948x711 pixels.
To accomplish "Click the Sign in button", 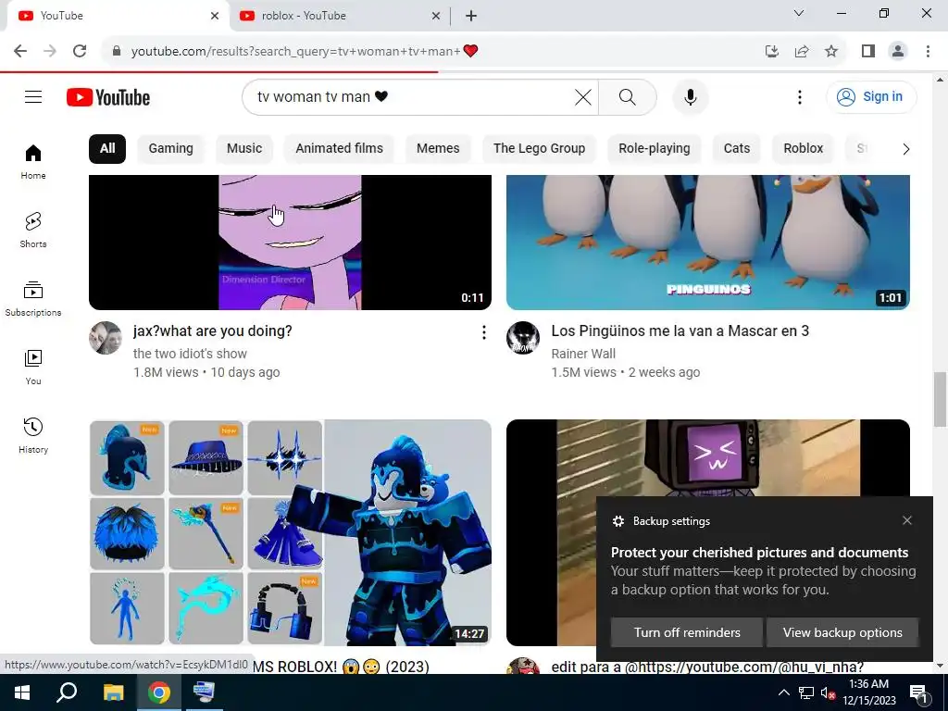I will [x=871, y=96].
